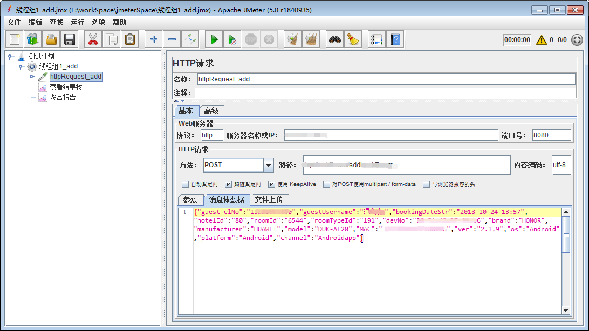589x331 pixels.
Task: Switch to the 基本 tab
Action: 186,111
